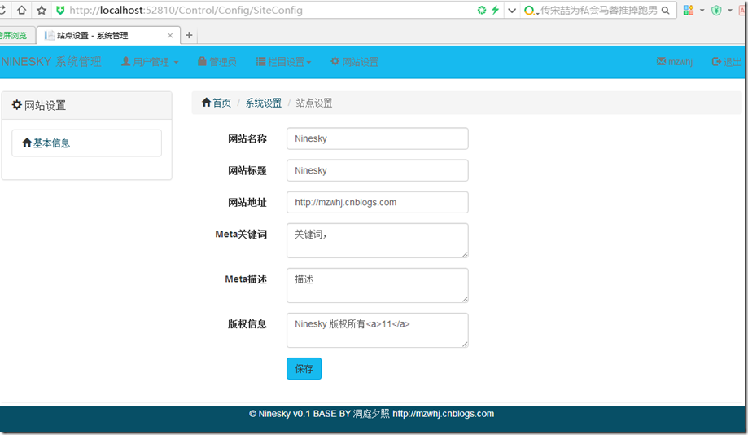
Task: Open the 管理员 menu item
Action: 217,62
